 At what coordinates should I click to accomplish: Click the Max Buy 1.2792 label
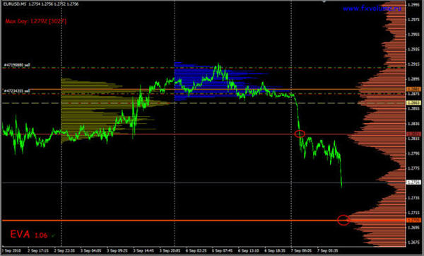36,21
